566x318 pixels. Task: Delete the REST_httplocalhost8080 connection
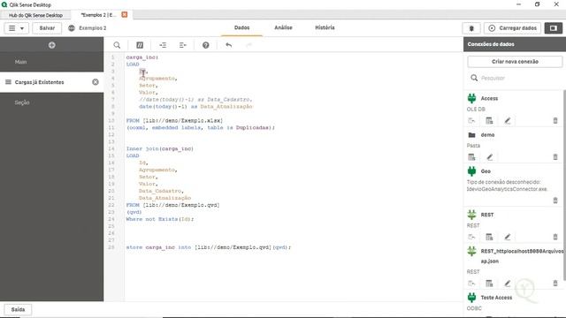click(555, 284)
